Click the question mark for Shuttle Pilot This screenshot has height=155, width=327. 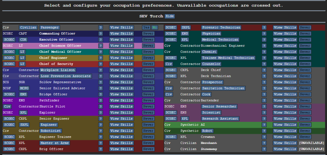point(101,106)
